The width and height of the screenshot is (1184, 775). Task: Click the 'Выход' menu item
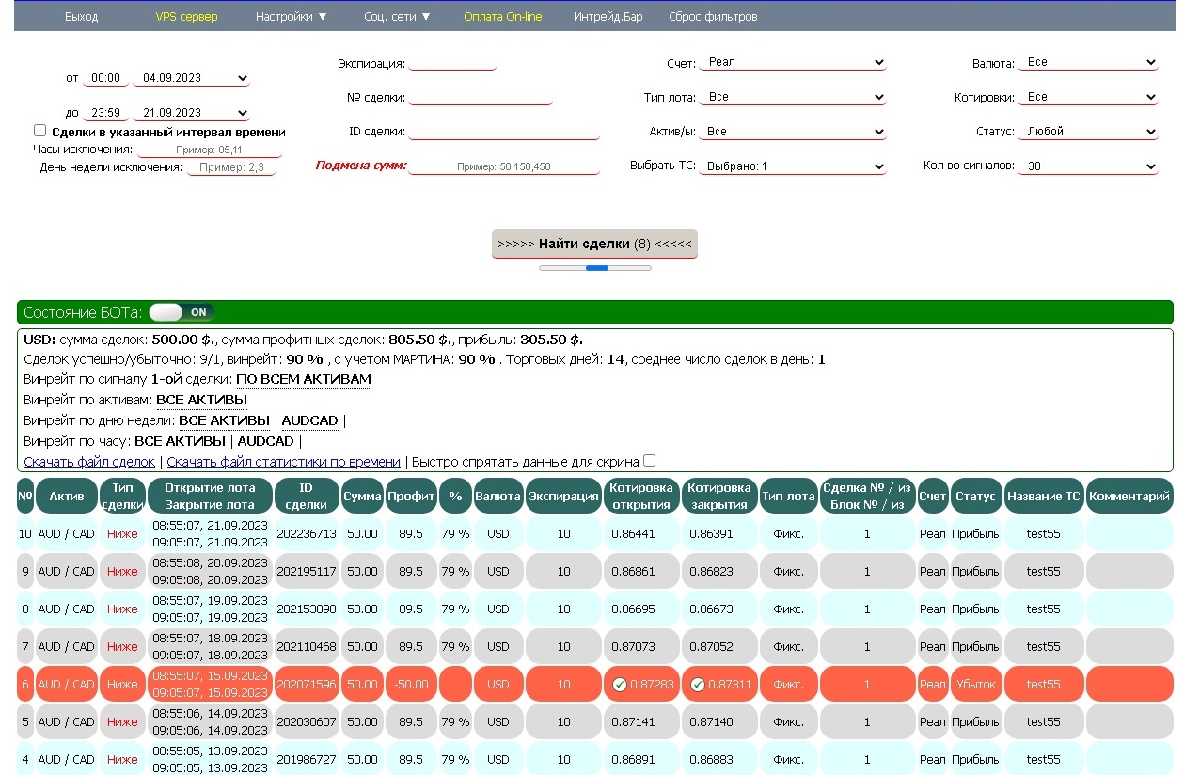pyautogui.click(x=82, y=17)
